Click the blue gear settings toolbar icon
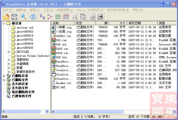The image size is (178, 120). [x=33, y=17]
